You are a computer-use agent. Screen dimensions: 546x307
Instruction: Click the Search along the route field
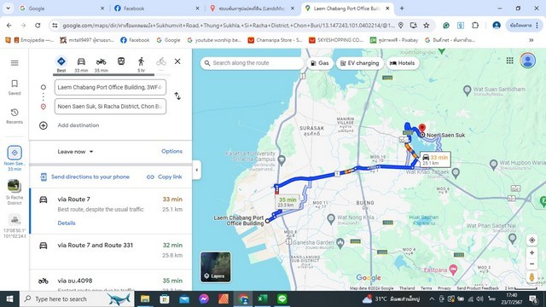point(253,63)
